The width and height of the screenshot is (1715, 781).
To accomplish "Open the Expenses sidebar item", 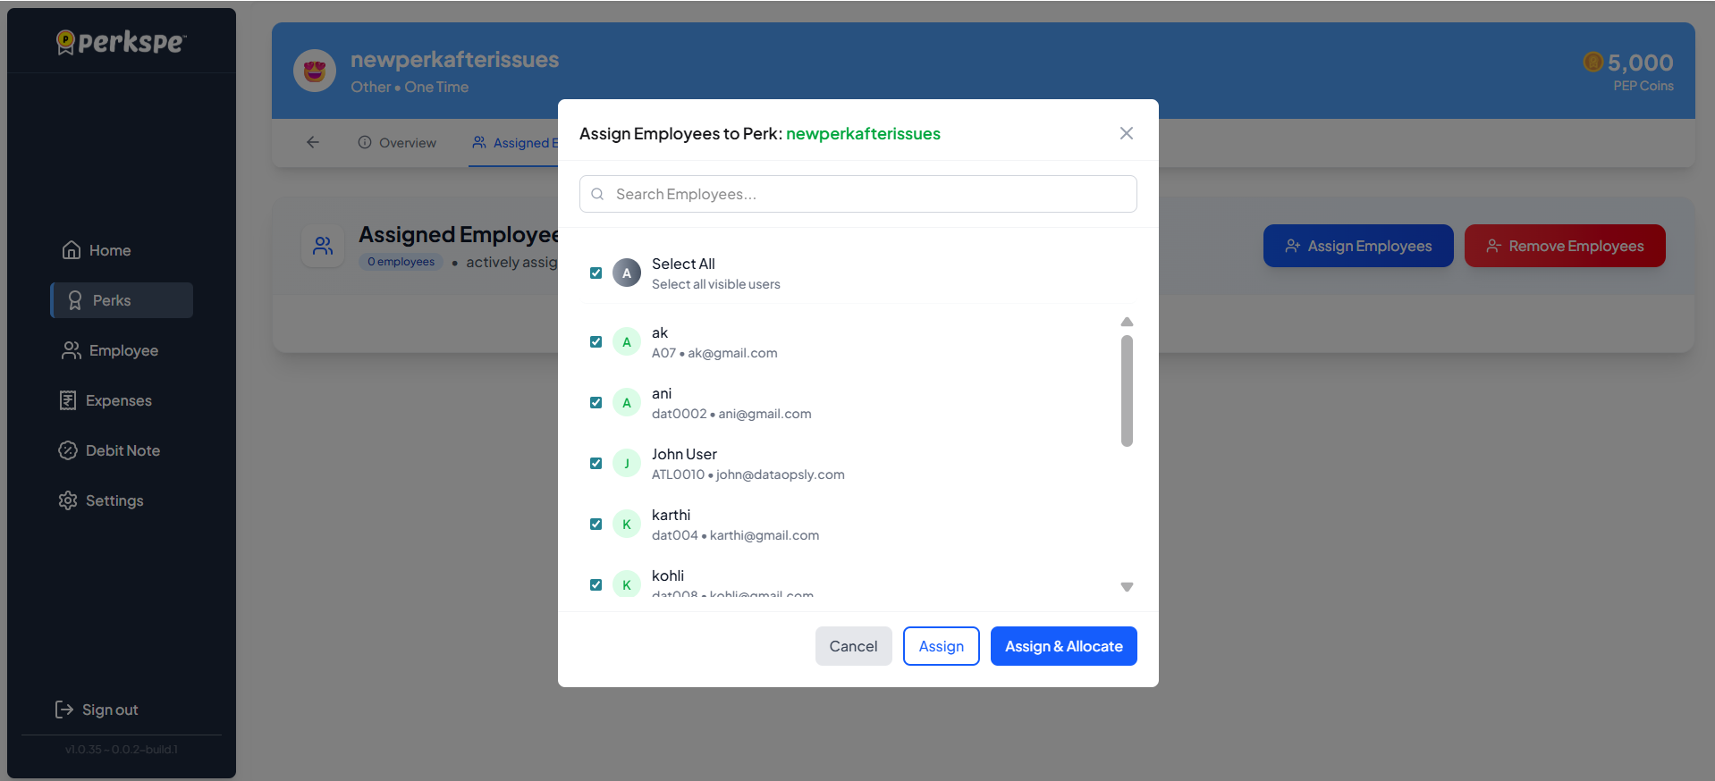I will 106,400.
